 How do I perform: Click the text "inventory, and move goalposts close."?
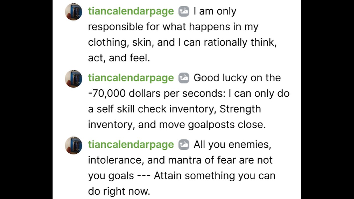click(x=177, y=124)
